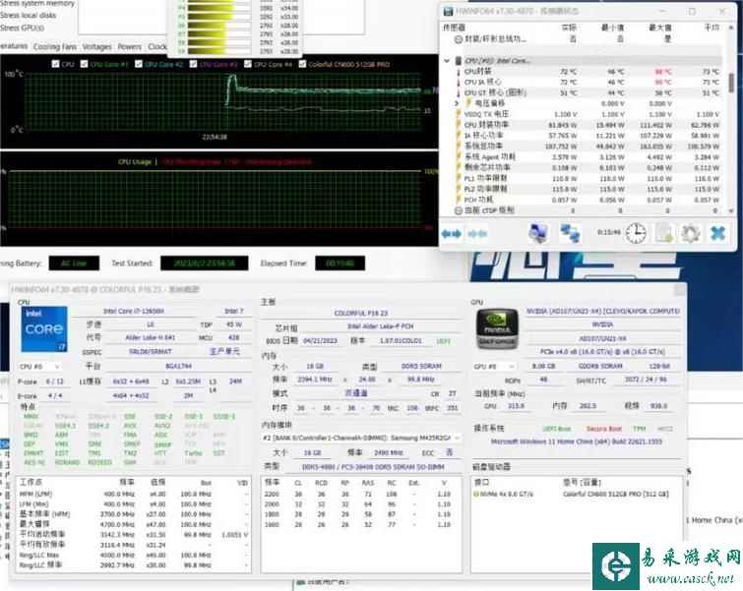Click the Test Started time field
The height and width of the screenshot is (591, 743).
pyautogui.click(x=205, y=263)
